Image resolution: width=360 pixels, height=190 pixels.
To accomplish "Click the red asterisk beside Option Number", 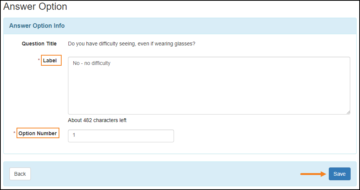I will (14, 133).
